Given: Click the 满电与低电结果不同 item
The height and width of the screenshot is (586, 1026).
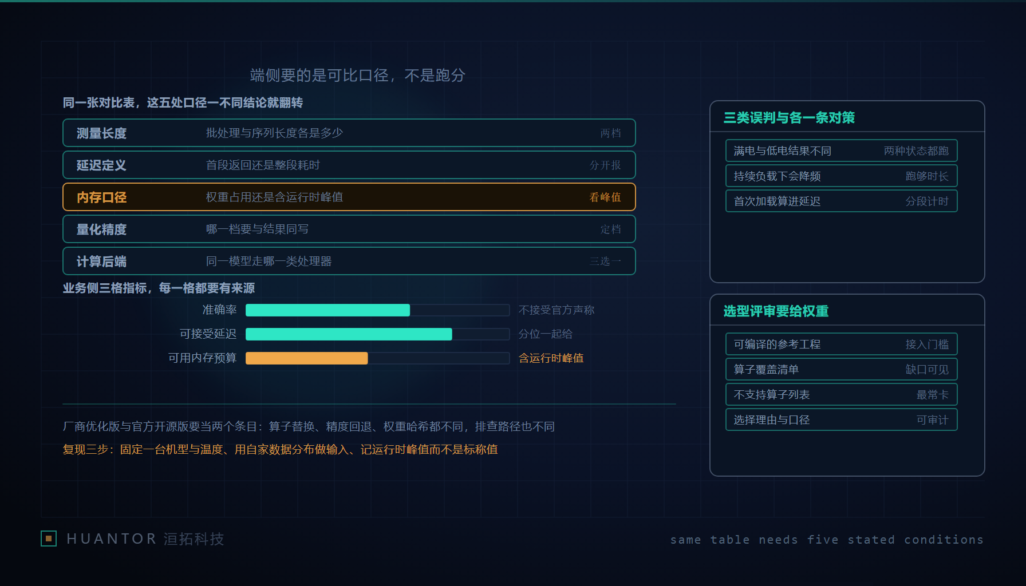Looking at the screenshot, I should coord(842,151).
